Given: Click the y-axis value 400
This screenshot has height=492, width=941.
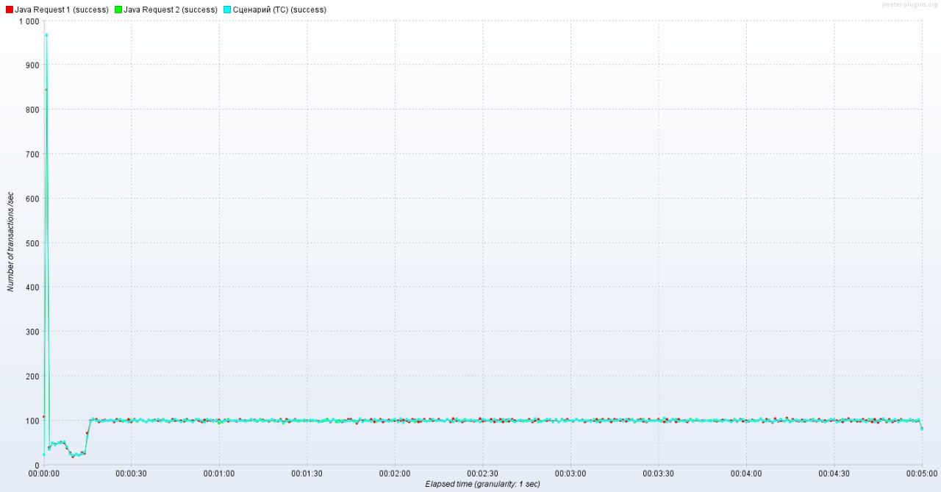Looking at the screenshot, I should pyautogui.click(x=32, y=288).
